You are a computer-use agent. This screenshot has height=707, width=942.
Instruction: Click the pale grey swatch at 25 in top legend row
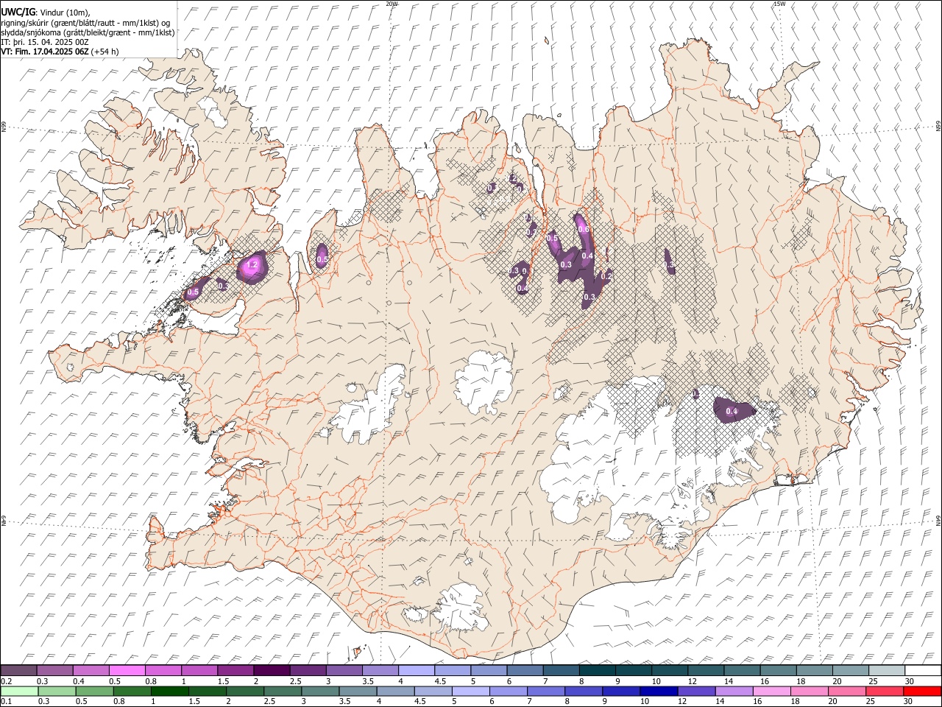point(887,671)
